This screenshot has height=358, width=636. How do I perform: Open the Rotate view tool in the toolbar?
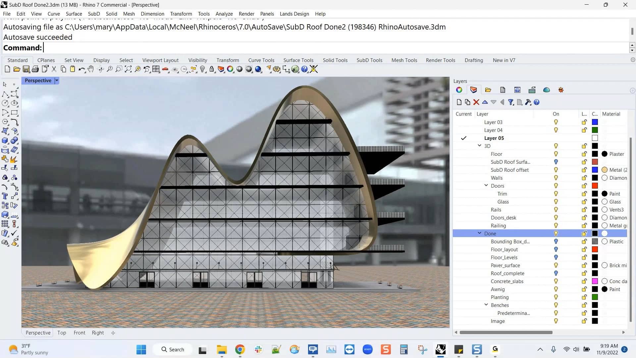point(100,69)
